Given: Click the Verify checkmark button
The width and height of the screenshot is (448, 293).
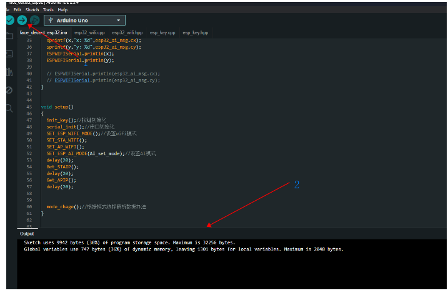Looking at the screenshot, I should (10, 20).
